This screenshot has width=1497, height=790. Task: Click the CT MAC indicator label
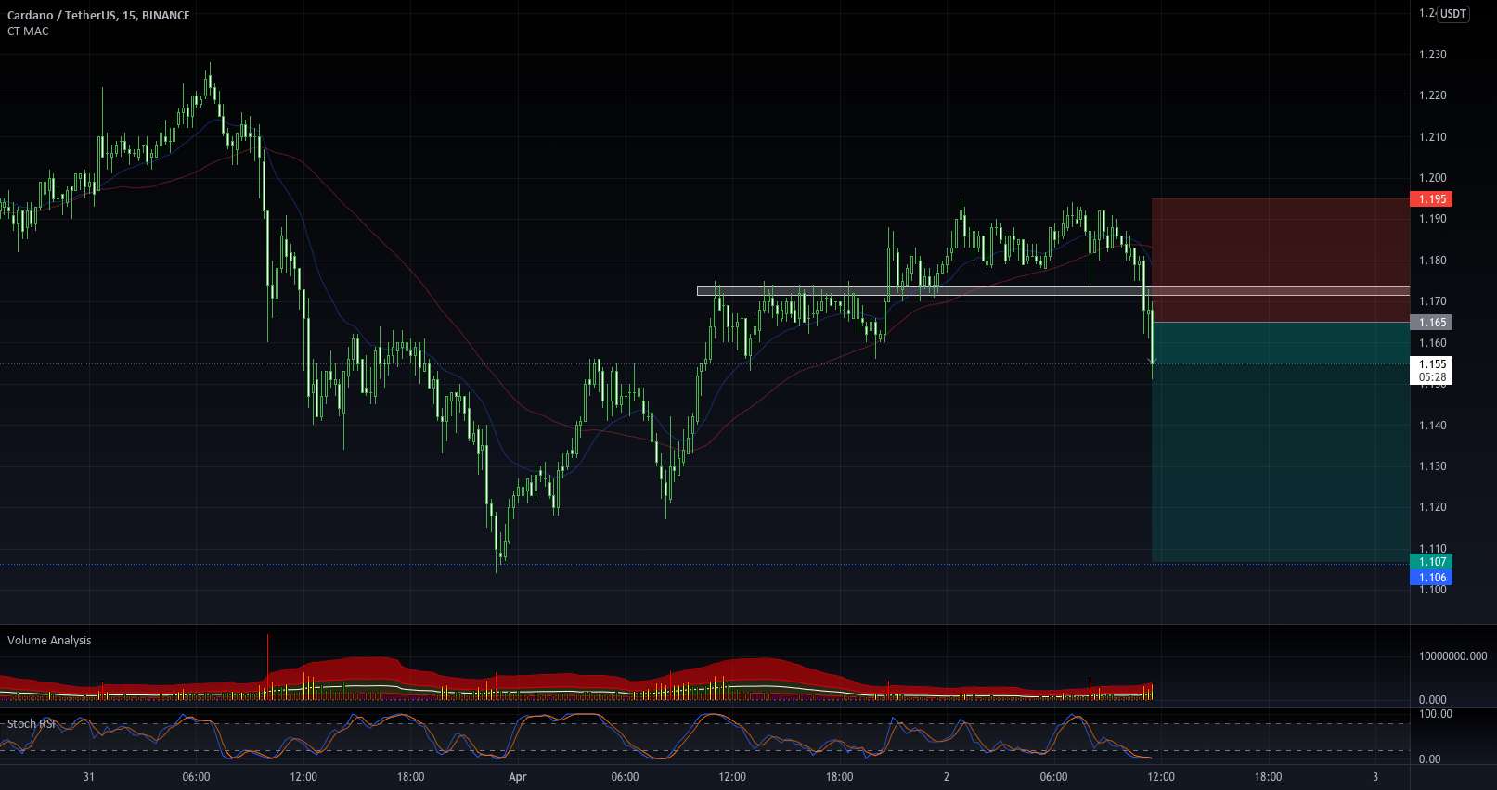click(x=28, y=32)
